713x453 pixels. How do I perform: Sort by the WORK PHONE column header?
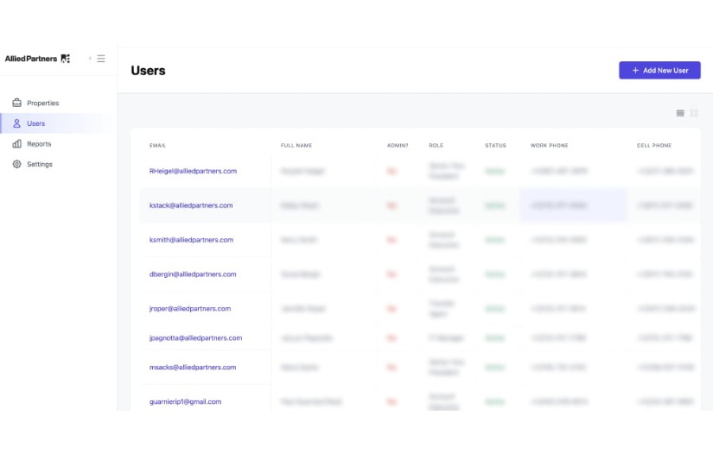tap(550, 146)
